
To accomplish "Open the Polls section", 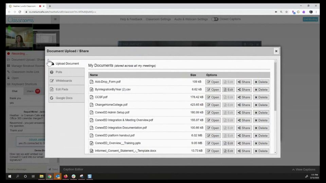I will pyautogui.click(x=67, y=72).
